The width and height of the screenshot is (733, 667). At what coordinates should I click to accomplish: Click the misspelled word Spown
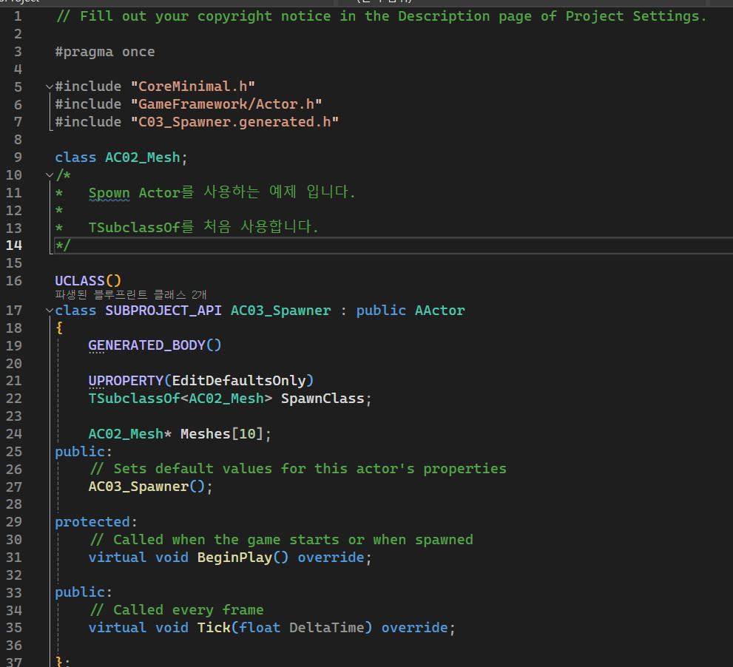pos(109,193)
